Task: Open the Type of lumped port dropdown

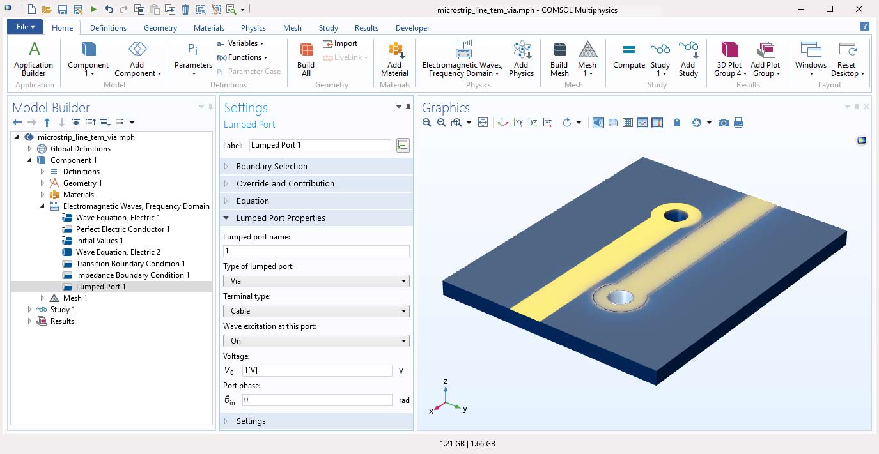Action: [316, 281]
